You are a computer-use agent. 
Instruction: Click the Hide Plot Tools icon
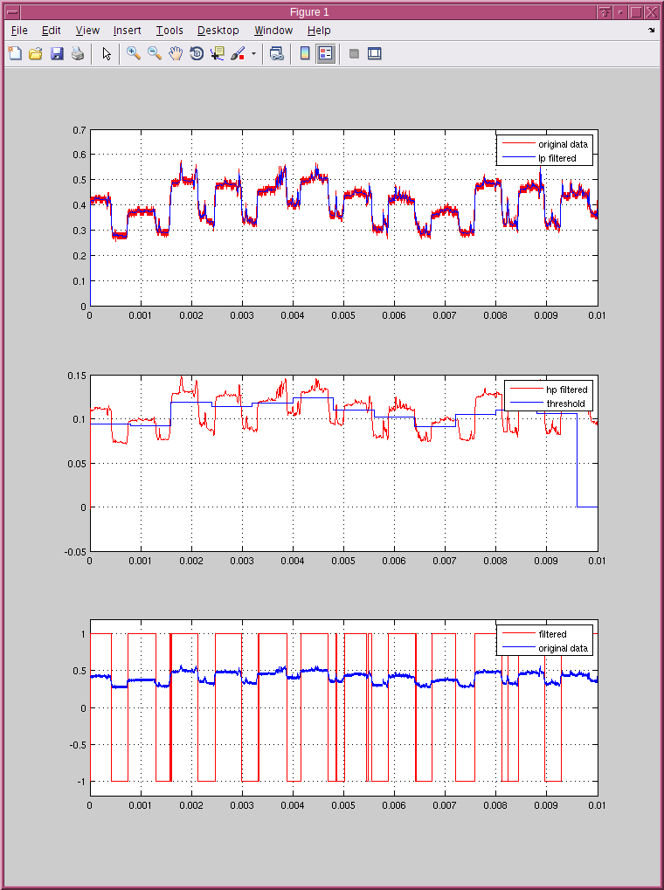[x=354, y=54]
